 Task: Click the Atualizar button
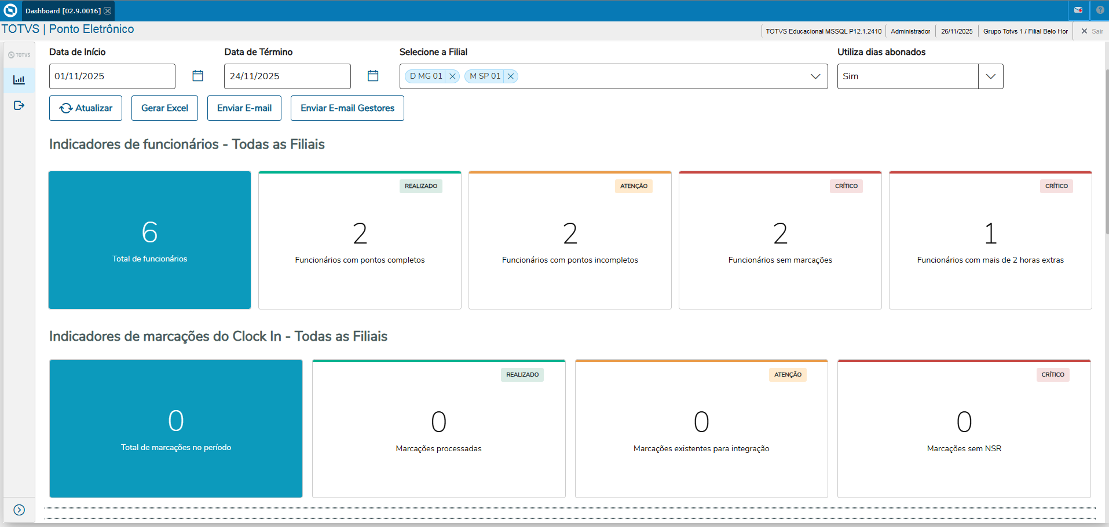(86, 108)
